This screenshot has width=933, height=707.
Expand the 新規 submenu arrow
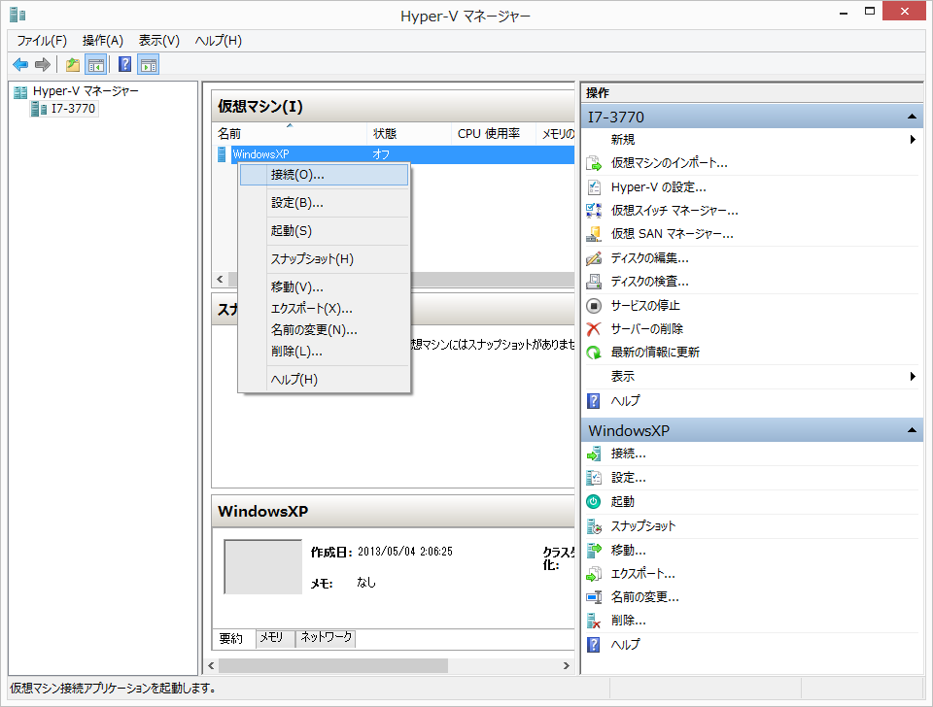913,139
